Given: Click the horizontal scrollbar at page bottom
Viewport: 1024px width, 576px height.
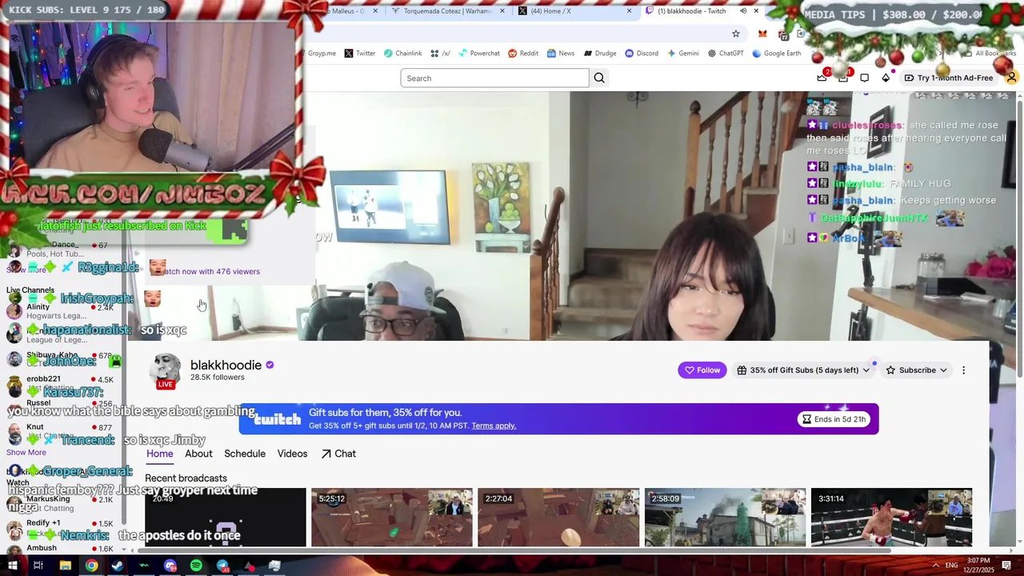Looking at the screenshot, I should pos(516,550).
